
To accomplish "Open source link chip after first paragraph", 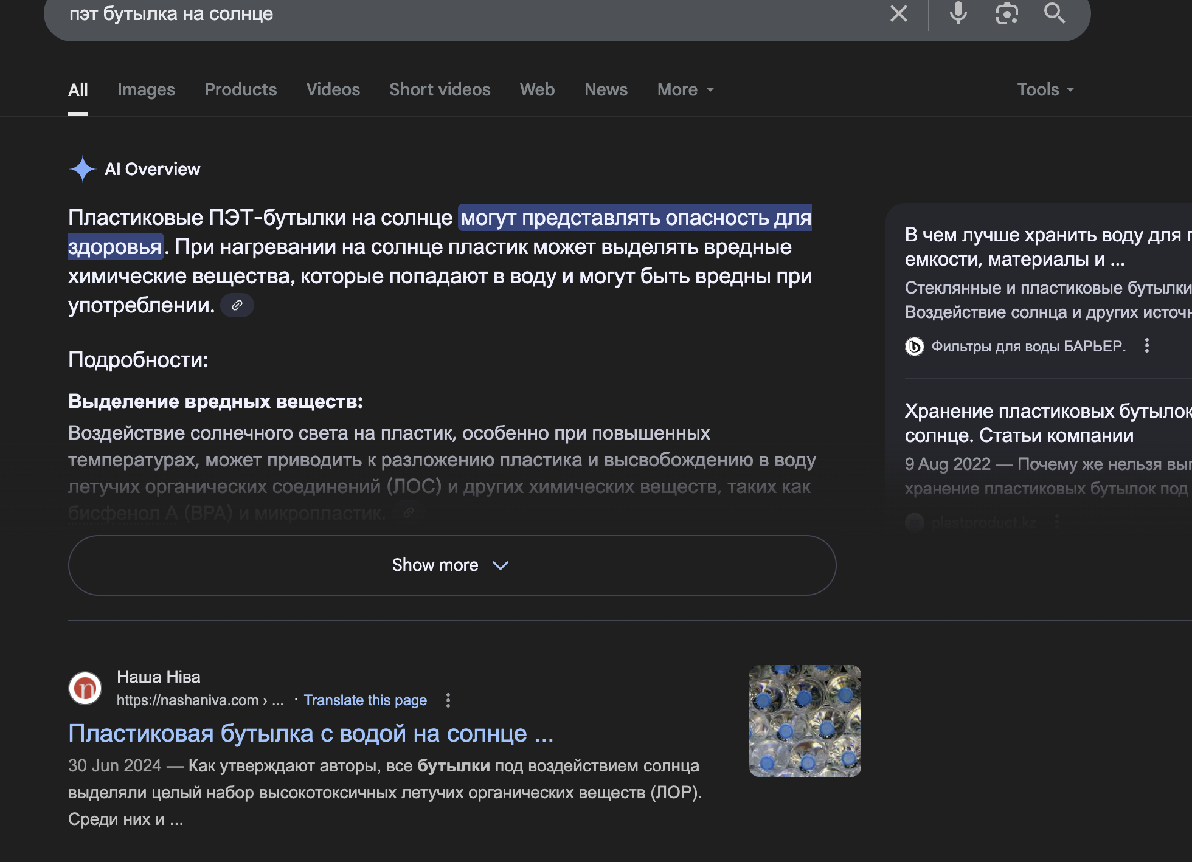I will [237, 305].
